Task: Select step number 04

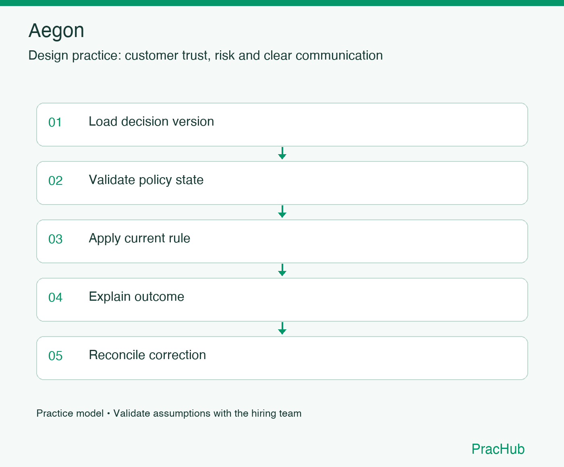Action: [x=56, y=298]
